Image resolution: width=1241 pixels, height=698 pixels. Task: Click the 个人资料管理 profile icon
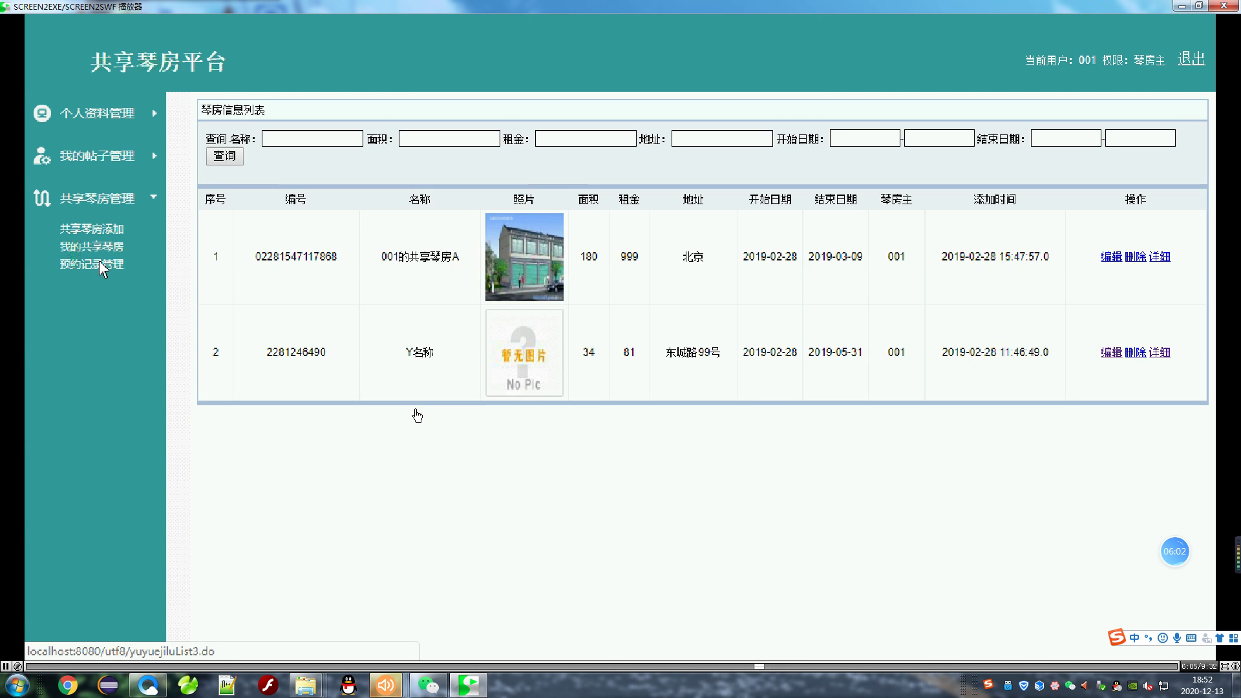pyautogui.click(x=42, y=113)
